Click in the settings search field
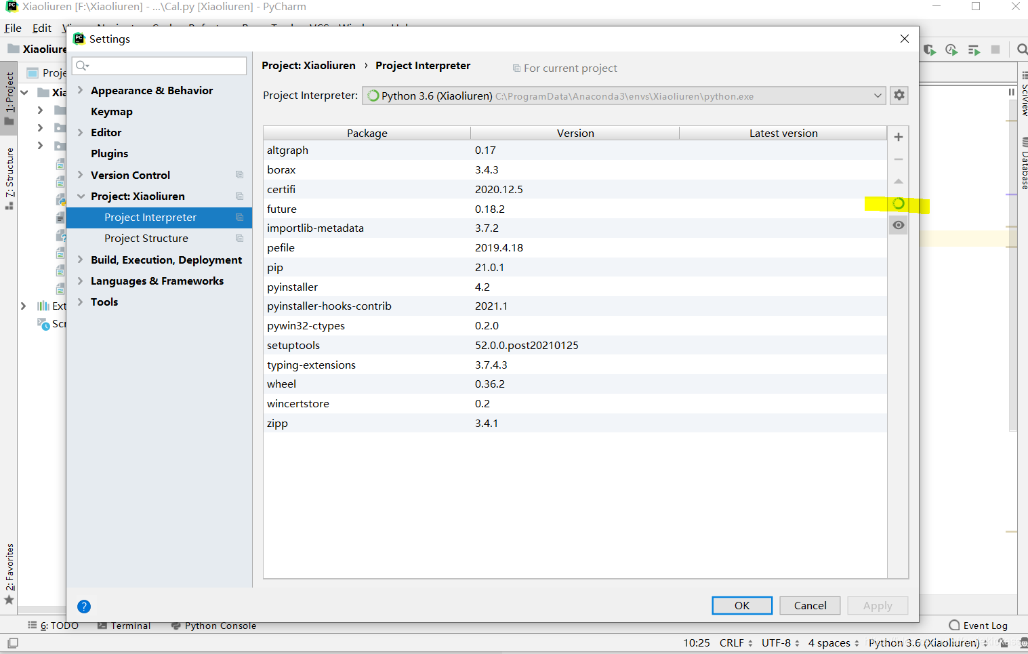The image size is (1028, 654). point(159,66)
